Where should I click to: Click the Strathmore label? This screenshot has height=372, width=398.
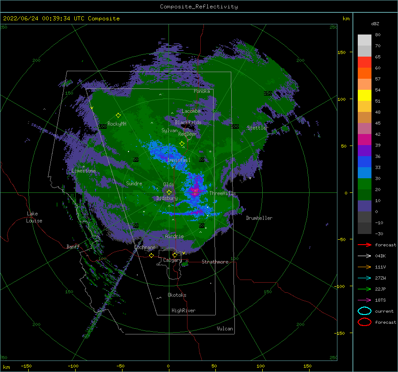pyautogui.click(x=215, y=262)
